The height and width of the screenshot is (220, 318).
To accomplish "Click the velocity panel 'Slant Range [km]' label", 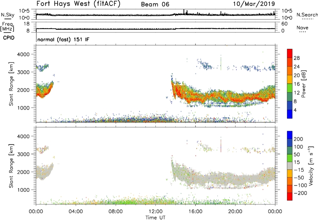I will 11,166.
